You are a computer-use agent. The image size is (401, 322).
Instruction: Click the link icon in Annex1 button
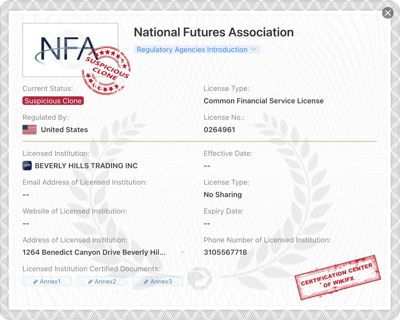coord(36,283)
